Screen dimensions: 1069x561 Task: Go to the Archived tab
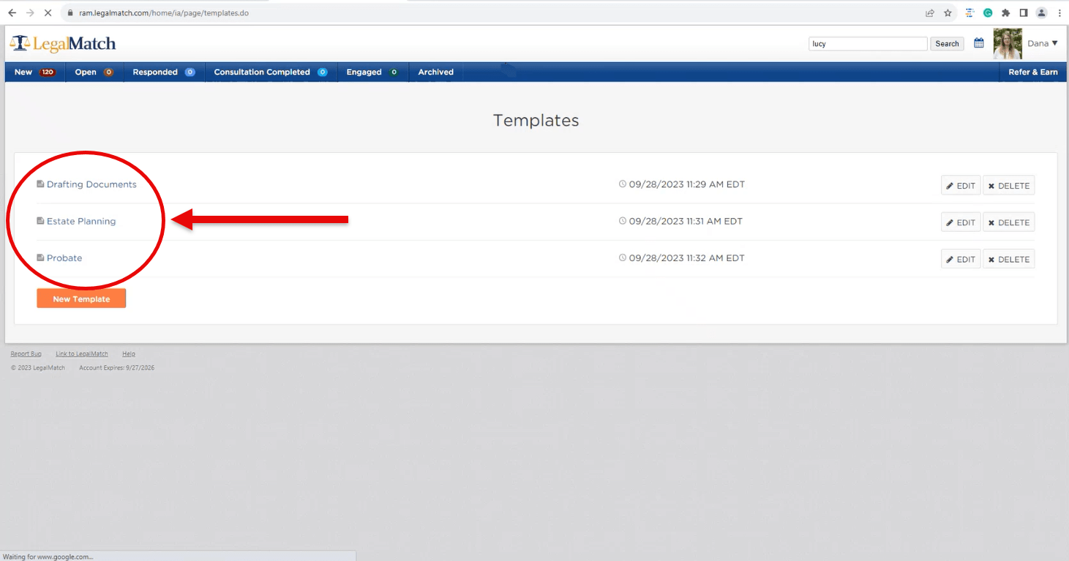[x=435, y=72]
